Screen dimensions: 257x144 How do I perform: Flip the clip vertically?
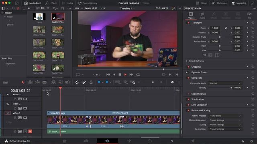(x=217, y=55)
